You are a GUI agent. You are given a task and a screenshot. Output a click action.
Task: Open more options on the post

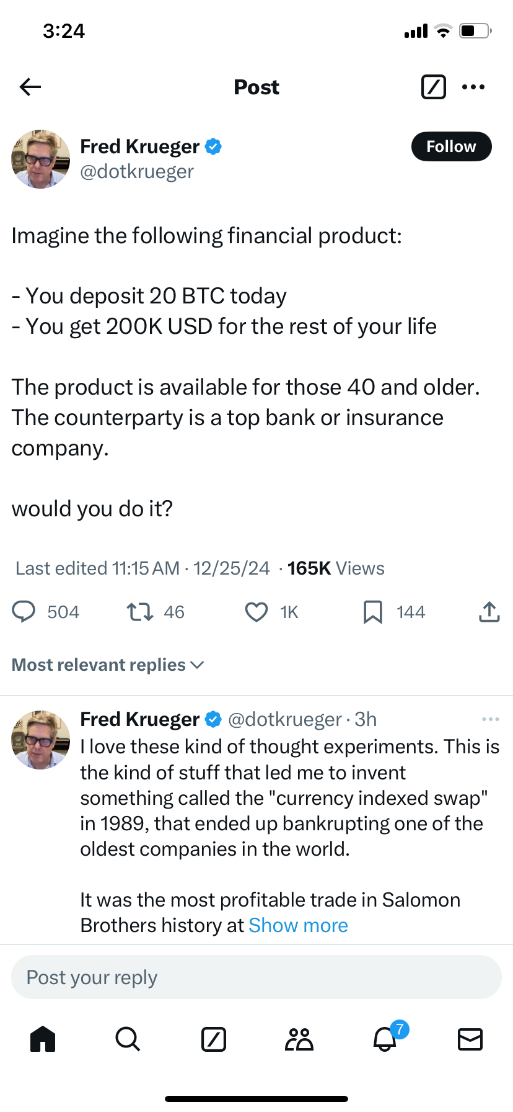[x=473, y=87]
